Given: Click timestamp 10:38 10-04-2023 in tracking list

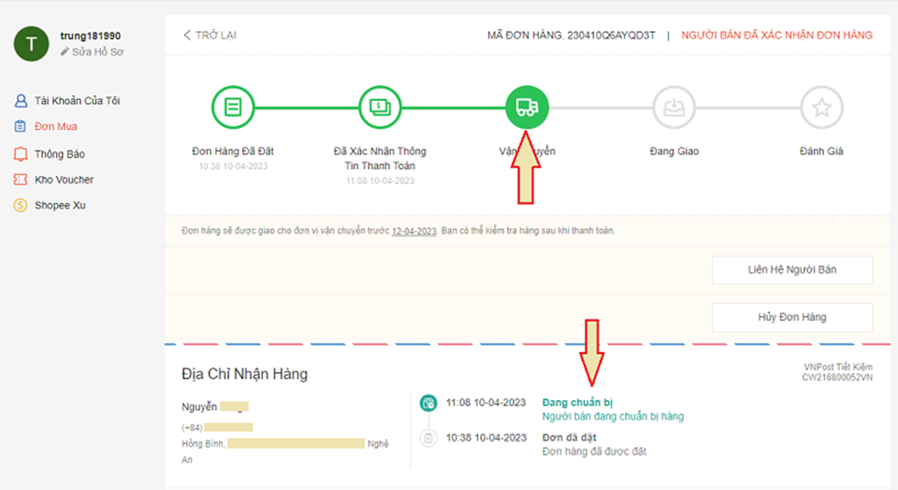Looking at the screenshot, I should click(485, 438).
